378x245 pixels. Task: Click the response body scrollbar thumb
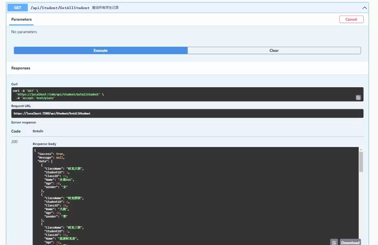[361, 162]
